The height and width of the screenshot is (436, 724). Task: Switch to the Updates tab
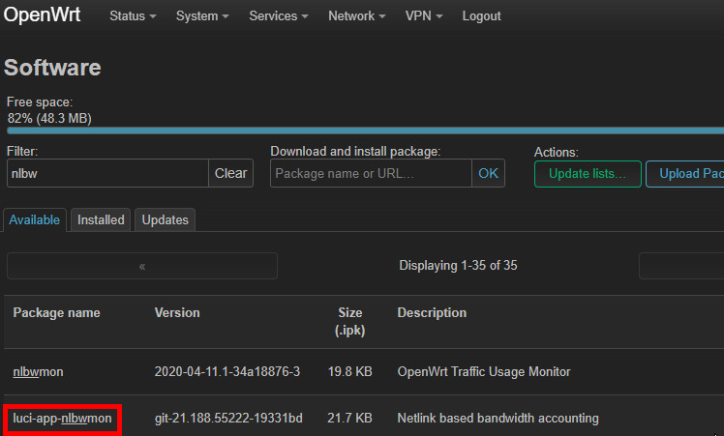[x=165, y=219]
